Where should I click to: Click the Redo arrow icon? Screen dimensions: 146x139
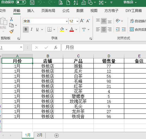click(50, 2)
